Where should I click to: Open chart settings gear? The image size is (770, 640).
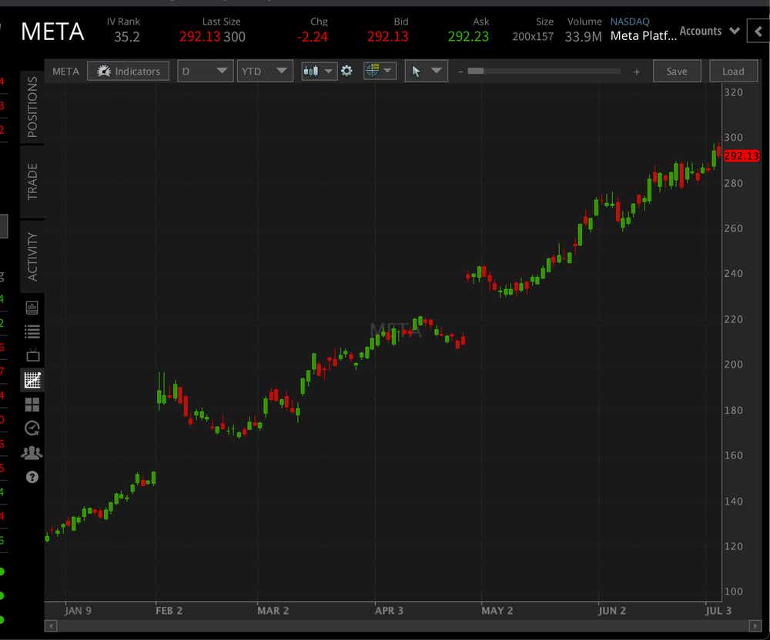click(x=346, y=71)
